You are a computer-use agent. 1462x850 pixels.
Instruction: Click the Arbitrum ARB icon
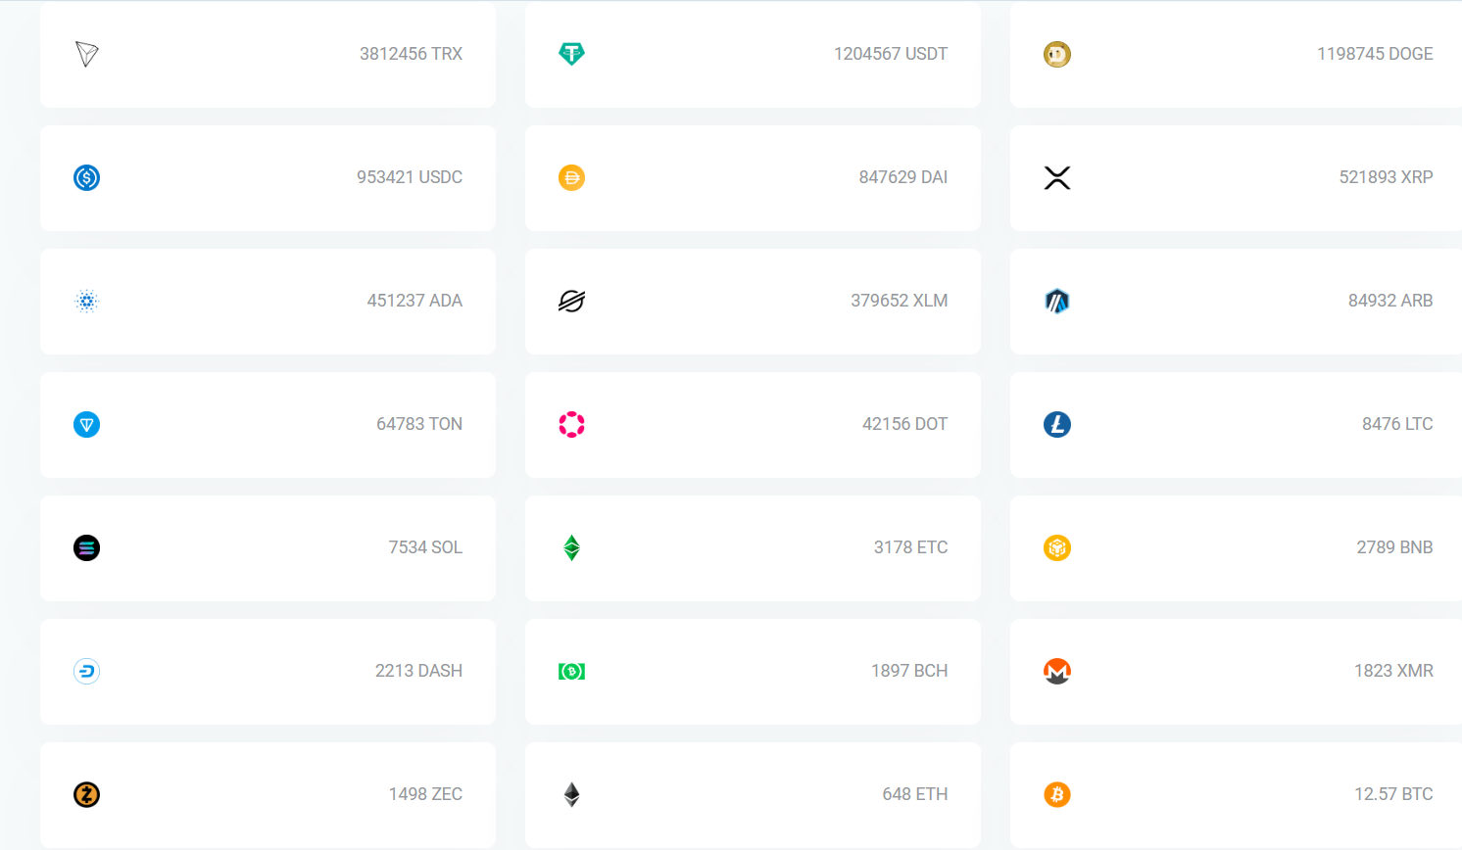tap(1056, 301)
